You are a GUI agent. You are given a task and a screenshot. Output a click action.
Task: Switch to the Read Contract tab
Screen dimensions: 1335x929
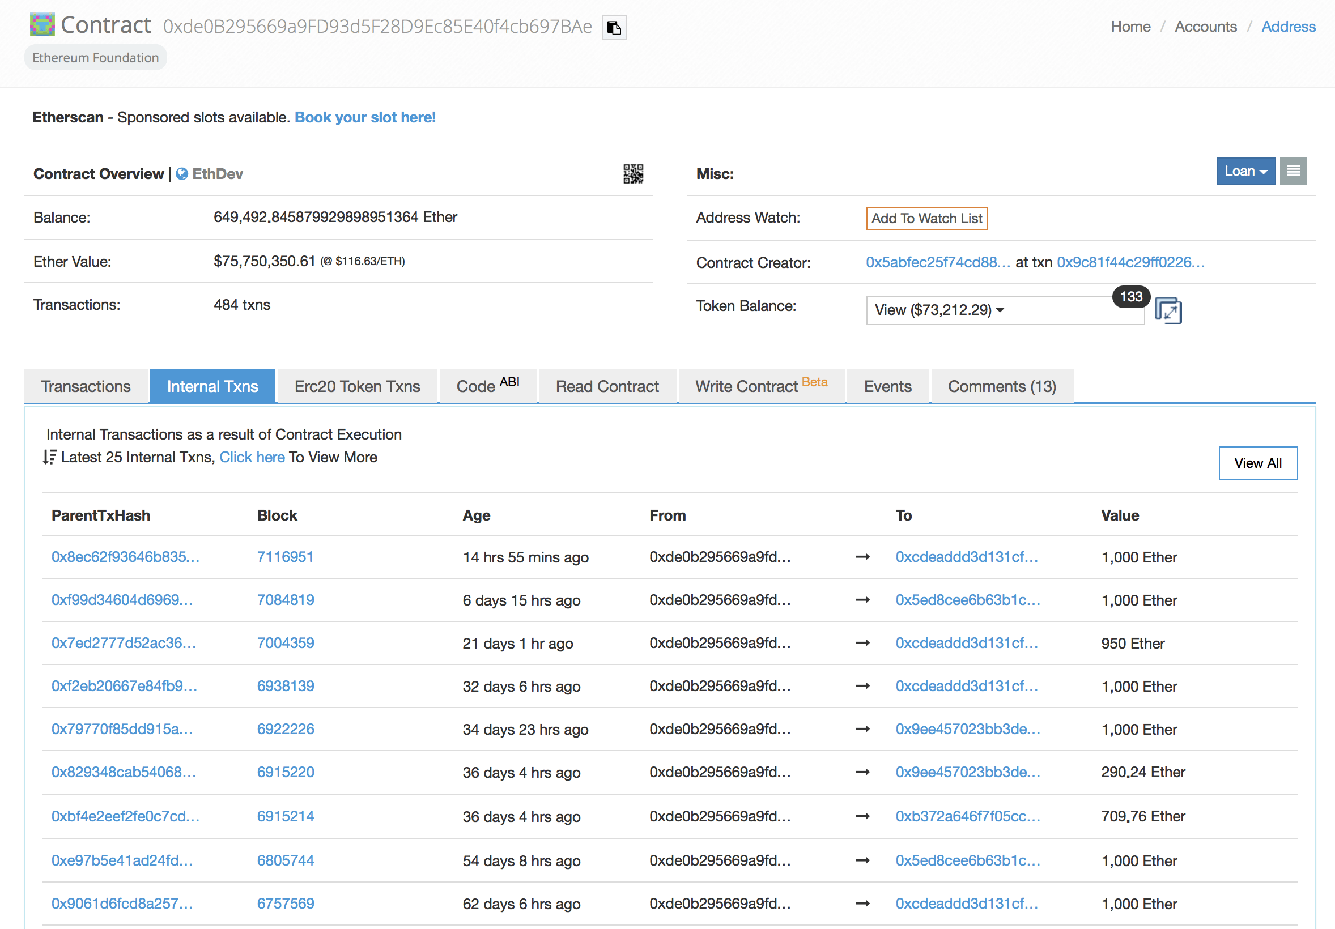click(607, 386)
